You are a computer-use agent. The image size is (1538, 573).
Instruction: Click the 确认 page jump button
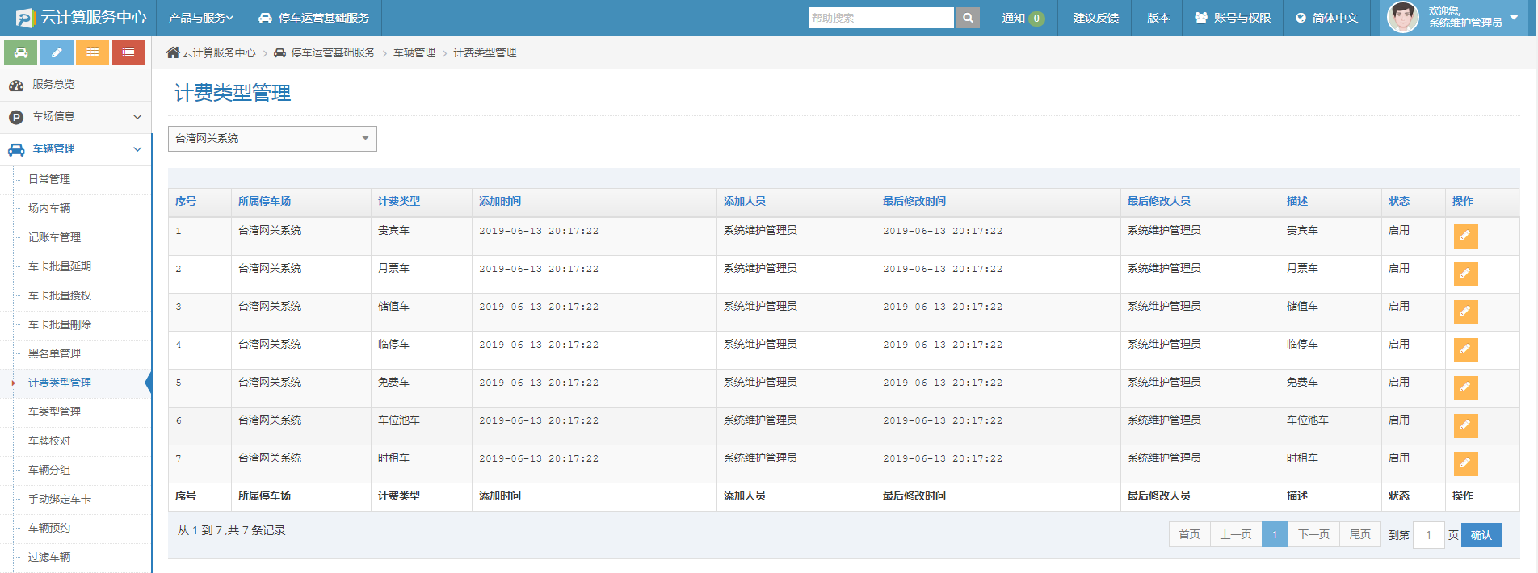tap(1481, 535)
